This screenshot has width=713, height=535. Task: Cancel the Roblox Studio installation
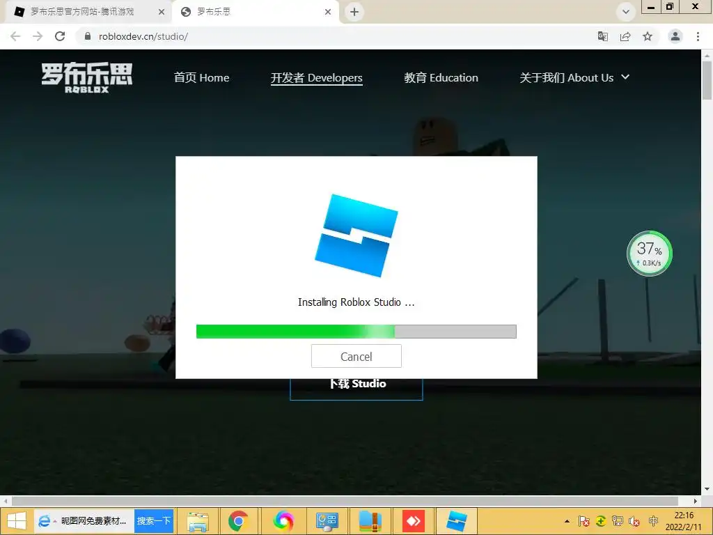[356, 356]
